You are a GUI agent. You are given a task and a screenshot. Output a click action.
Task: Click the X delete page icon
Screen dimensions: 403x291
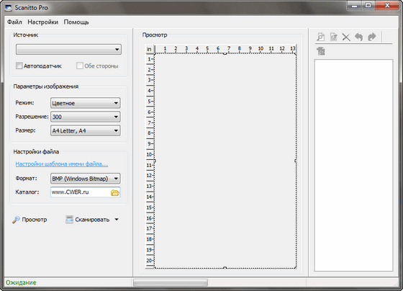pyautogui.click(x=346, y=37)
